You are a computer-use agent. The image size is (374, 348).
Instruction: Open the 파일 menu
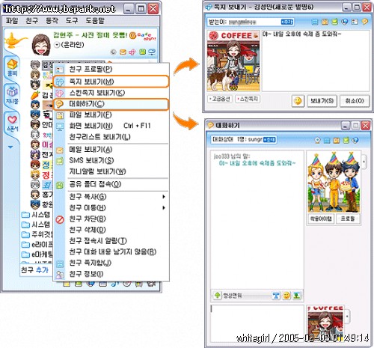12,21
